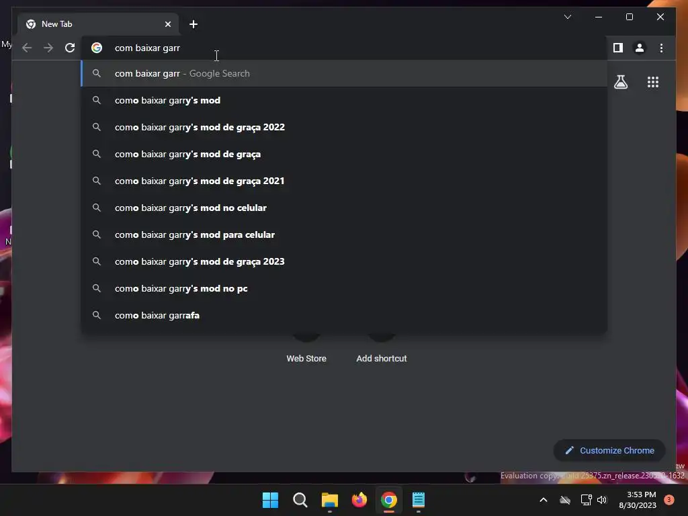The image size is (688, 516).
Task: Click the network tray icon
Action: [x=586, y=500]
